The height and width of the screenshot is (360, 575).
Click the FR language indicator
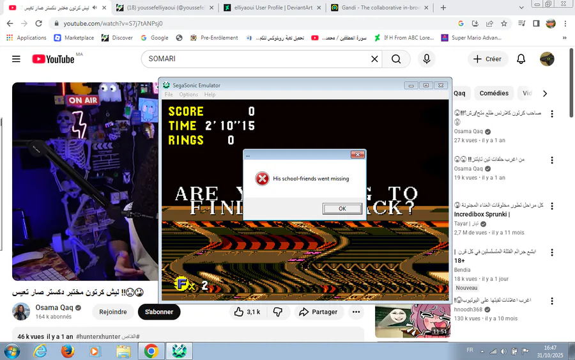(470, 350)
